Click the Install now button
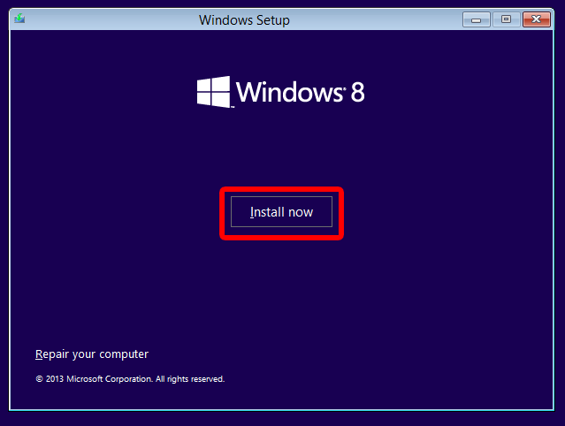This screenshot has height=426, width=565. (281, 212)
